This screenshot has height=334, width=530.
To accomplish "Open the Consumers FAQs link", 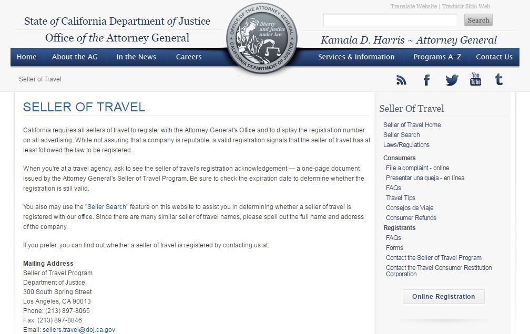I will 393,188.
